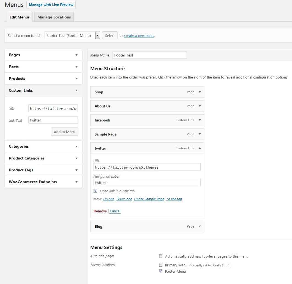The width and height of the screenshot is (292, 284).
Task: Click the WooCommerce Endpoints panel title
Action: 33,182
